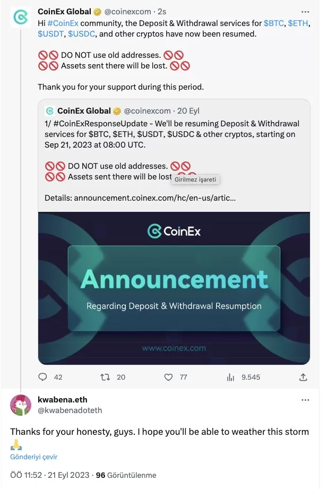328x489 pixels.
Task: Click kwabena.eth's profile avatar
Action: pos(21,405)
